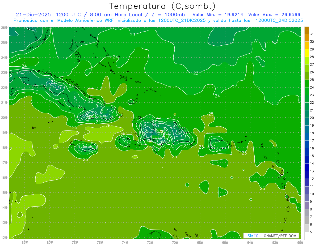The width and height of the screenshot is (319, 246).
Task: Click the colorbar scale label 20
Action: pos(312,118)
